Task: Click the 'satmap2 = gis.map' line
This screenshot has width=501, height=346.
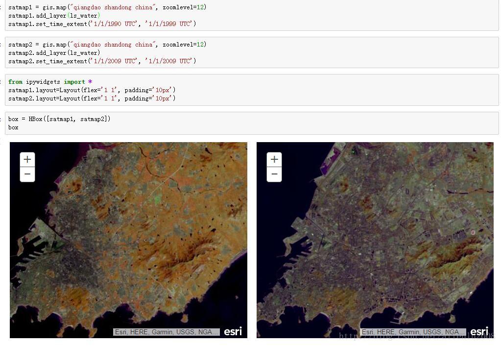Action: (x=107, y=45)
